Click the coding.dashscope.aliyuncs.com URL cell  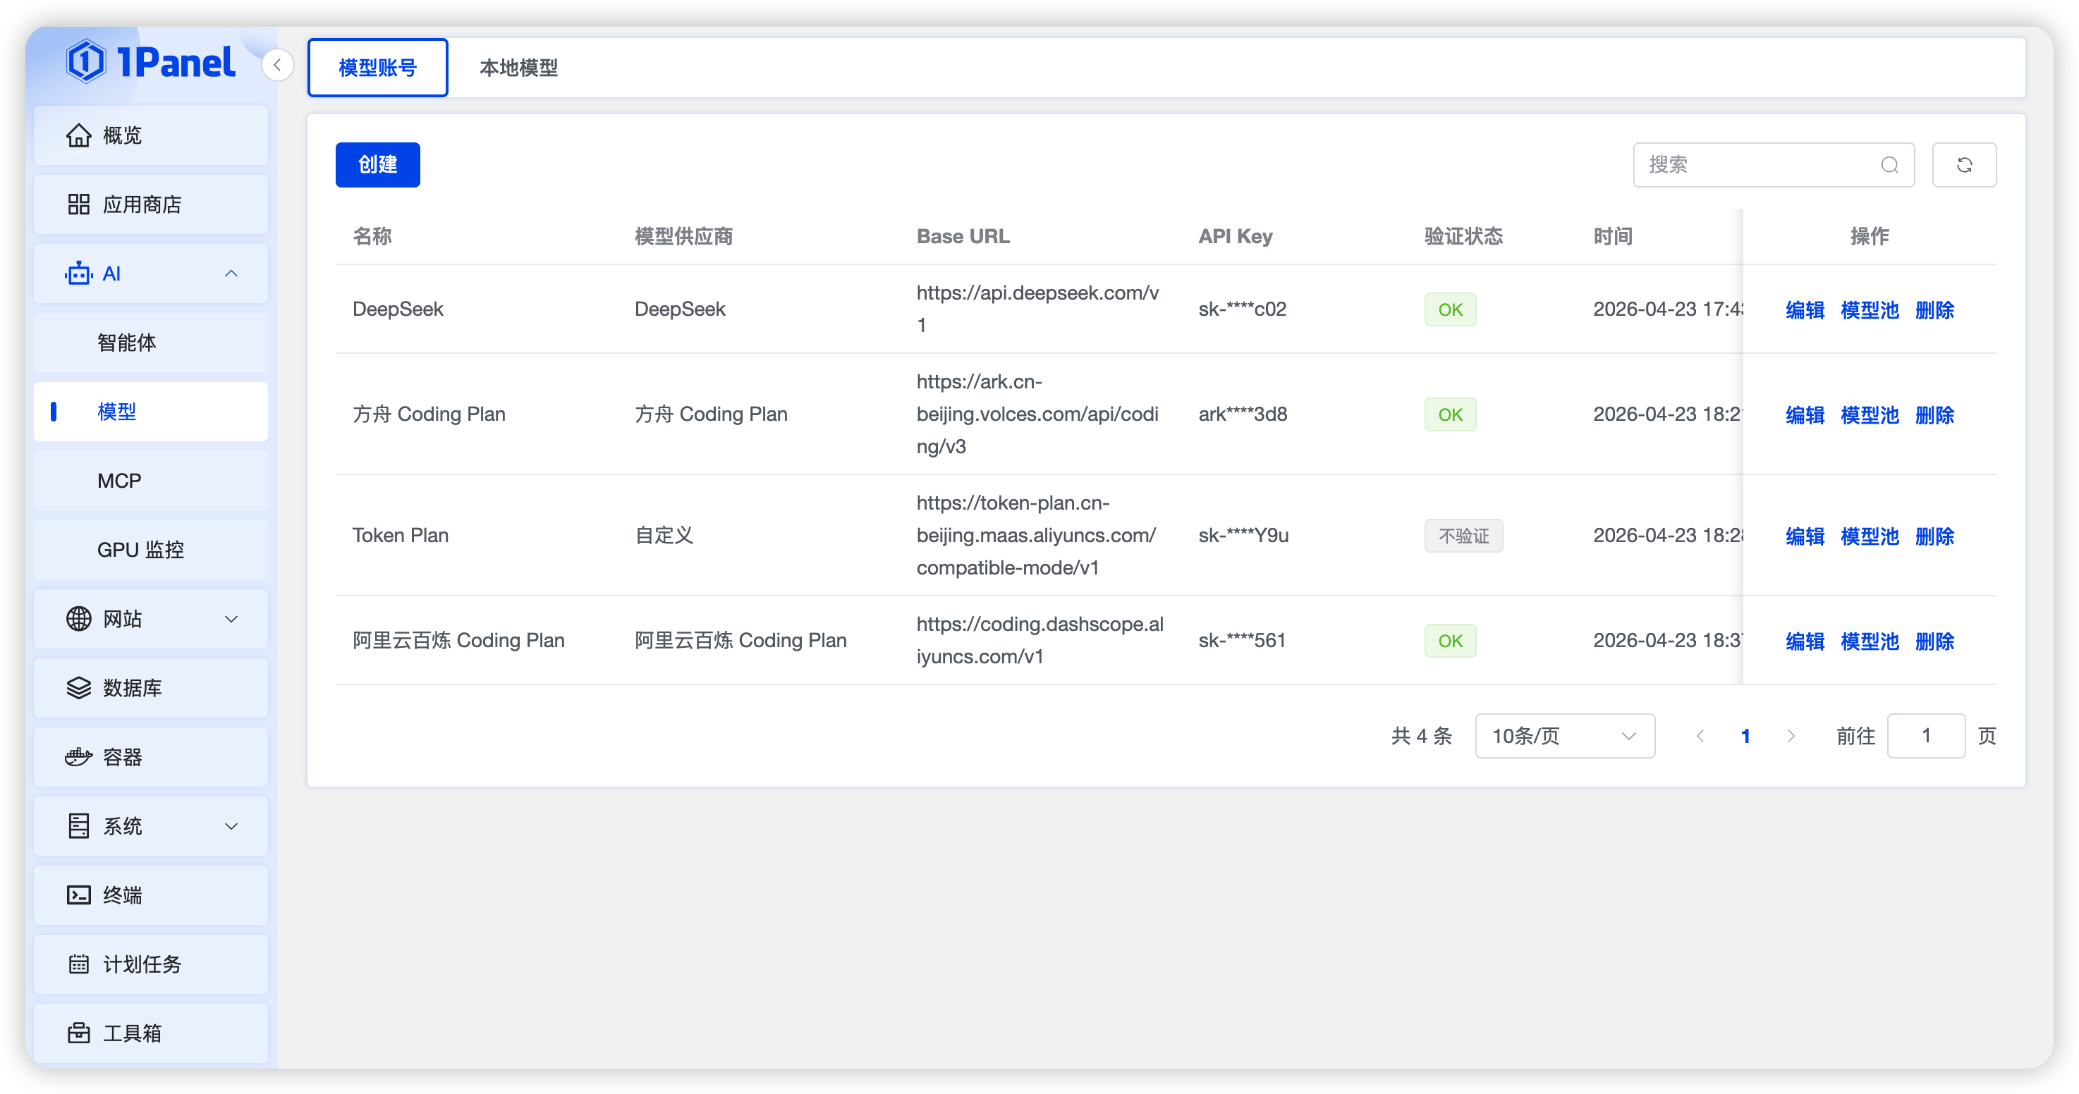[x=1039, y=640]
